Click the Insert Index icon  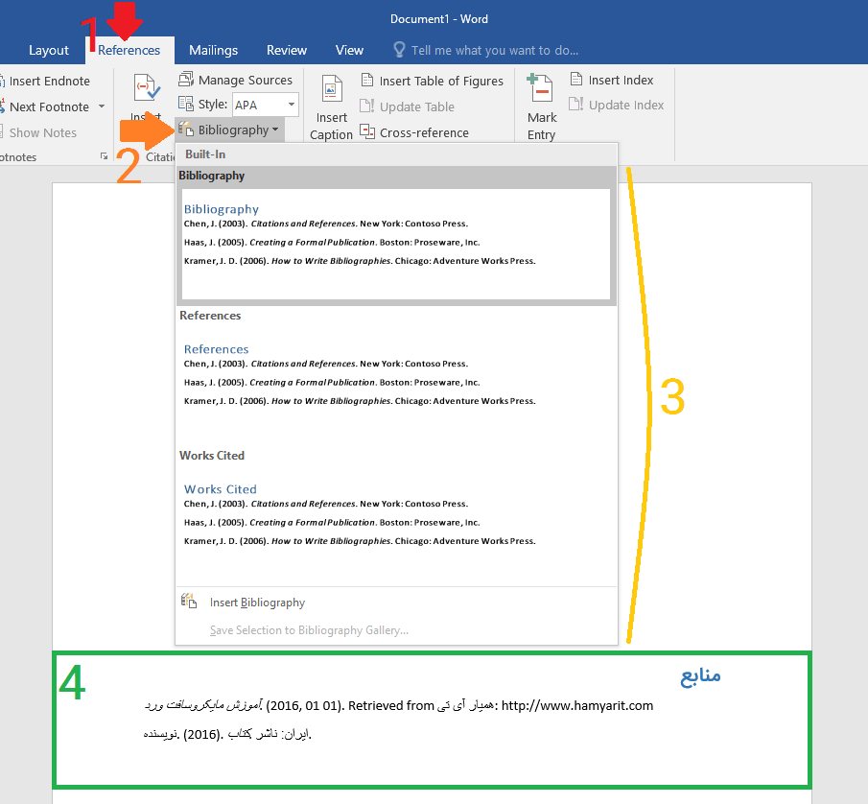click(x=576, y=80)
